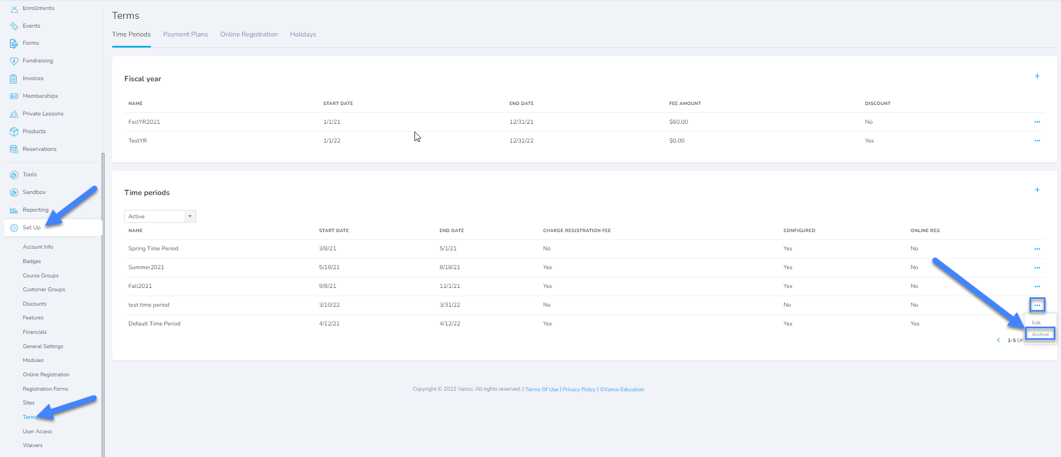1061x457 pixels.
Task: Click the 3/10/22 start date cell
Action: pyautogui.click(x=329, y=305)
